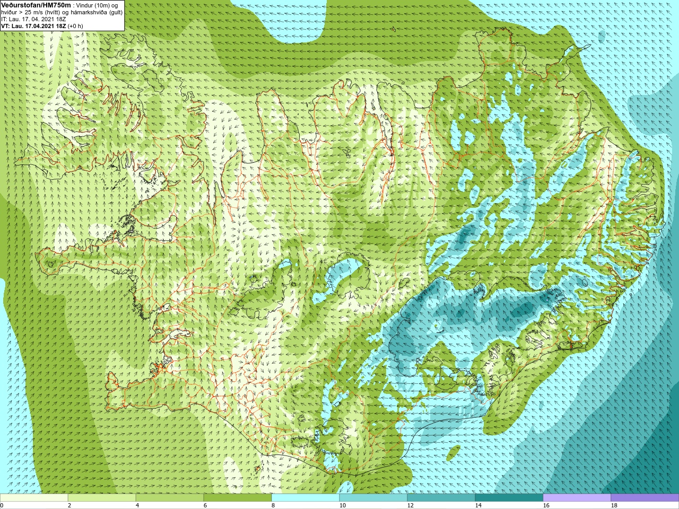Click the legend scale label "6"
This screenshot has height=509, width=679.
pyautogui.click(x=205, y=506)
